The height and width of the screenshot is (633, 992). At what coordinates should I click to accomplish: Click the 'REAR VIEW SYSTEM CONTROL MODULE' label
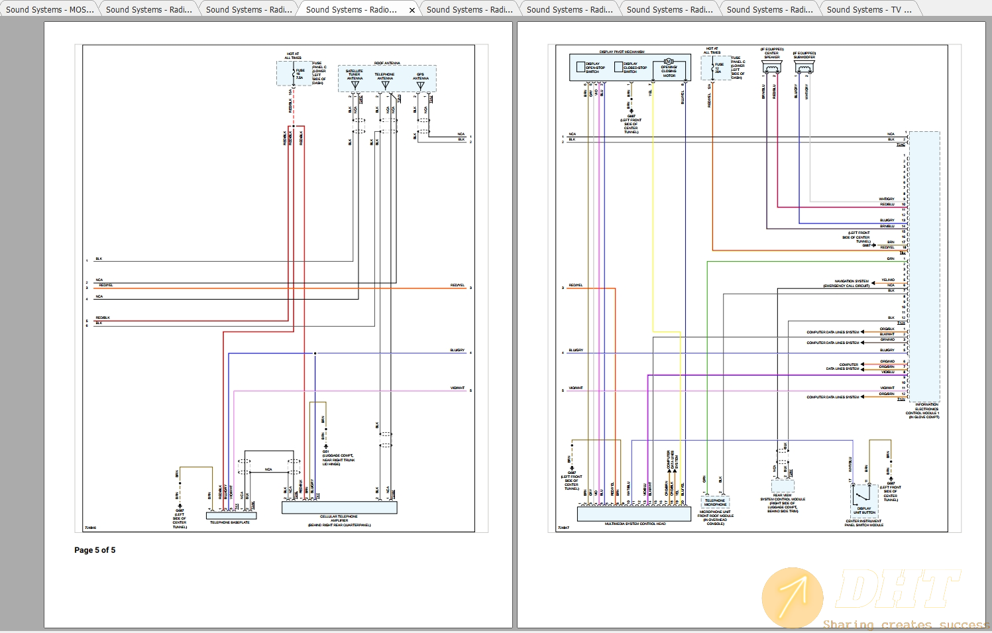point(783,497)
